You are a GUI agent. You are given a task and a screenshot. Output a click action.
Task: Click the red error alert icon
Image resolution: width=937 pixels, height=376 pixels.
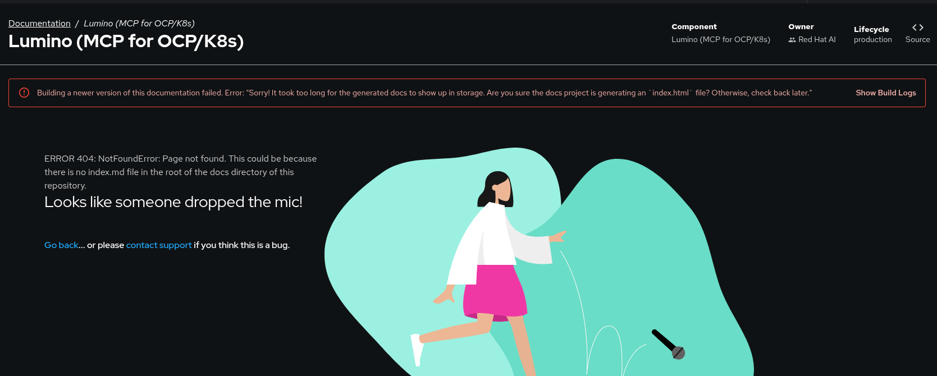24,93
